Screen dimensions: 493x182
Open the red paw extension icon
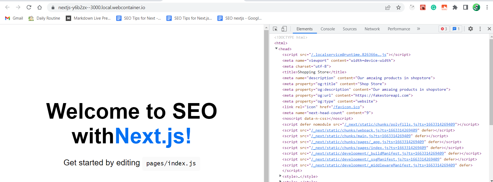(x=423, y=8)
